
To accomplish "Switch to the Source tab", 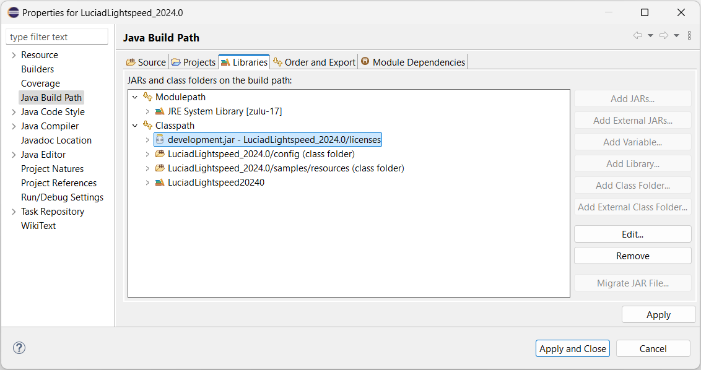I will tap(146, 62).
